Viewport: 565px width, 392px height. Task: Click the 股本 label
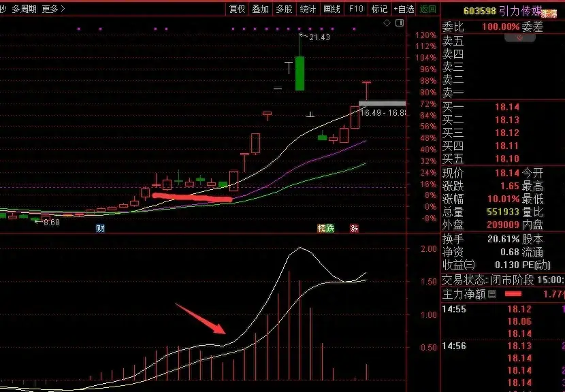point(533,239)
